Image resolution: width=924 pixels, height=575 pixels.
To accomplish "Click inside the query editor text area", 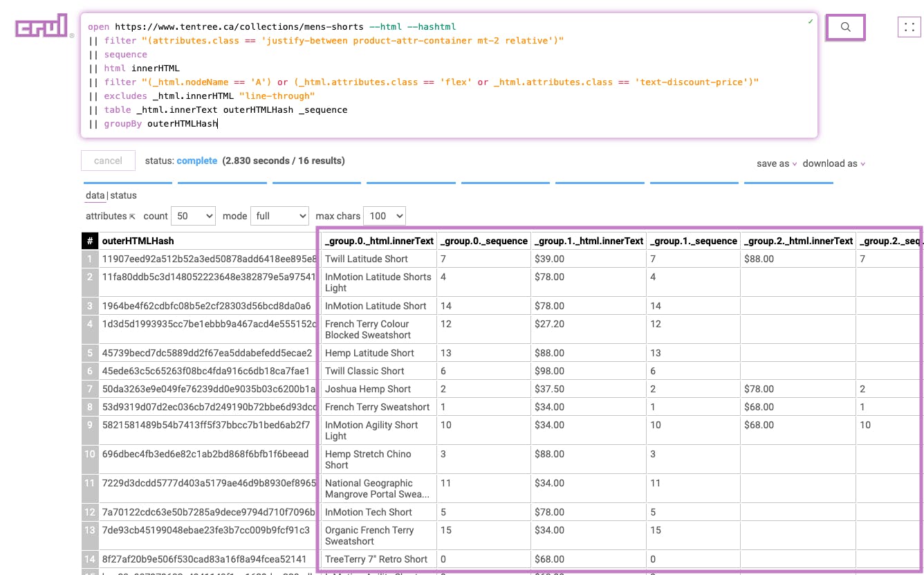I will [x=449, y=75].
